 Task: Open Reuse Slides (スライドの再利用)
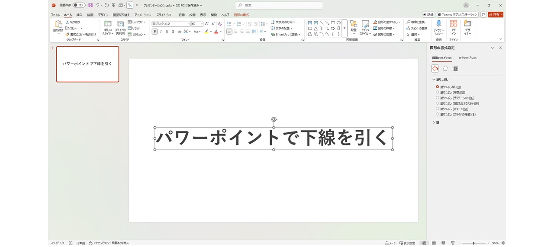coord(120,28)
